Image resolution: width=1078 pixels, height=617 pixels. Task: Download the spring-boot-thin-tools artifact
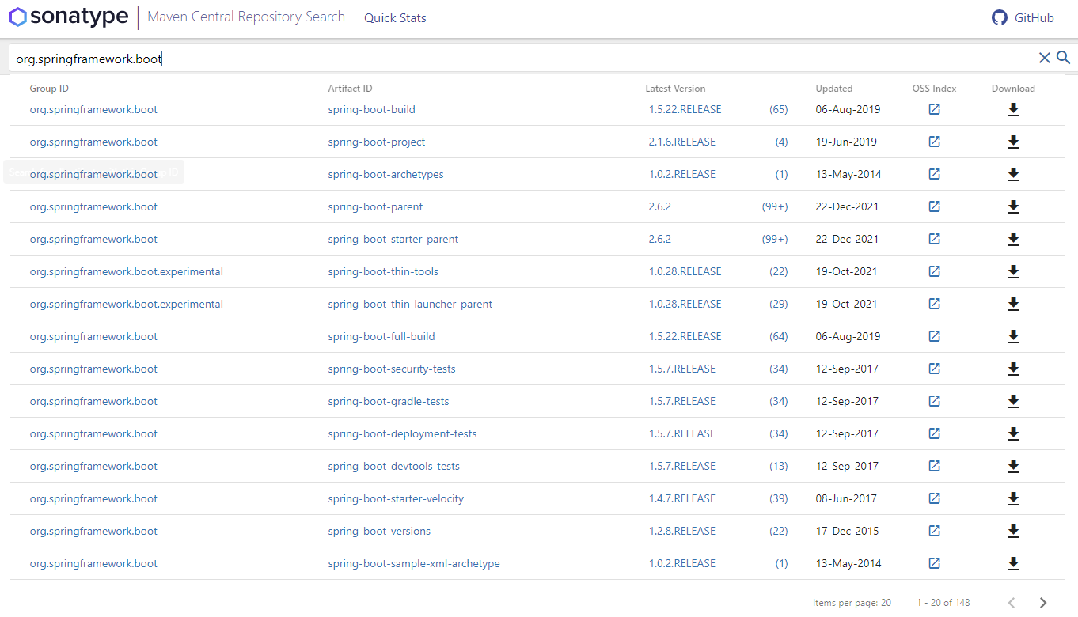tap(1013, 271)
